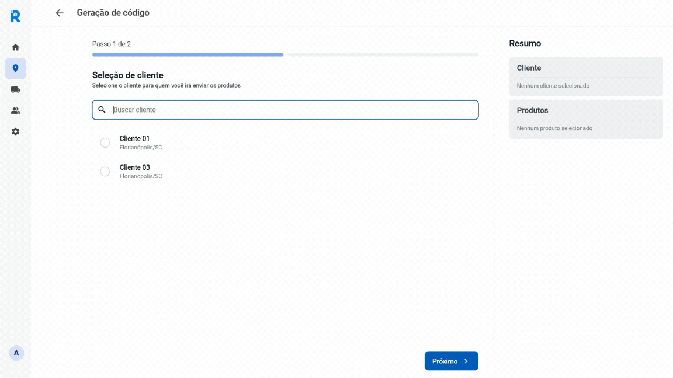Click the Cliente summary card
Image resolution: width=673 pixels, height=378 pixels.
[586, 76]
